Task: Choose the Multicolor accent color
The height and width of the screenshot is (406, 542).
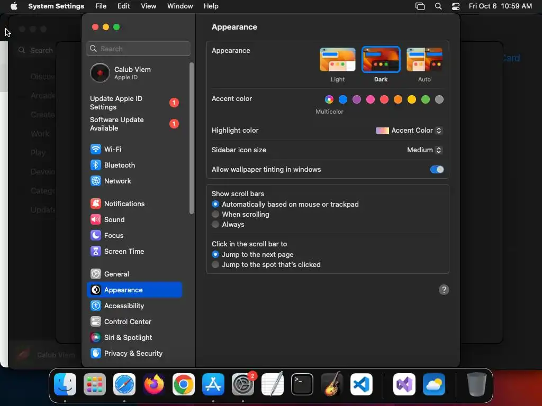Action: click(x=329, y=100)
